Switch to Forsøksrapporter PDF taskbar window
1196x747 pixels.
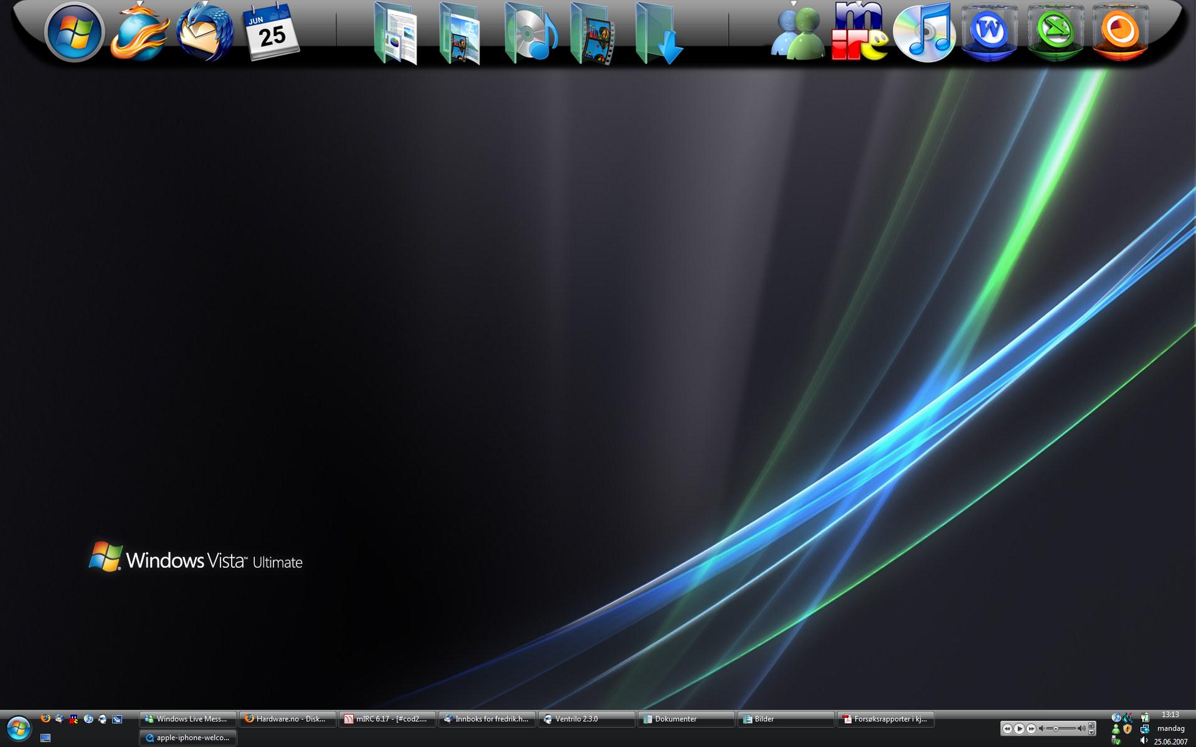[x=885, y=719]
